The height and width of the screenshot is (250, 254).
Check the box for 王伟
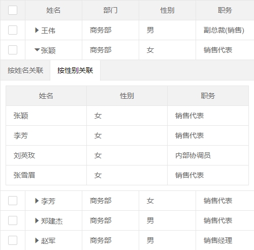(13, 30)
